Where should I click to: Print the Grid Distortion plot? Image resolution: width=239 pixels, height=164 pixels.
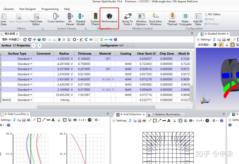[x=144, y=121]
